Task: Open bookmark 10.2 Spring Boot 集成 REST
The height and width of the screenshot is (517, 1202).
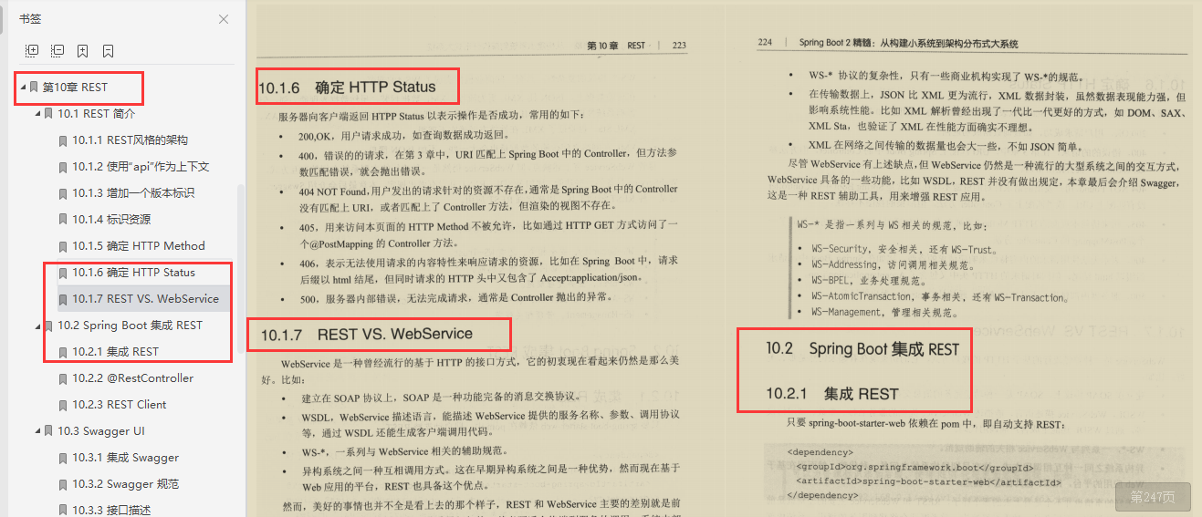Action: (x=130, y=326)
